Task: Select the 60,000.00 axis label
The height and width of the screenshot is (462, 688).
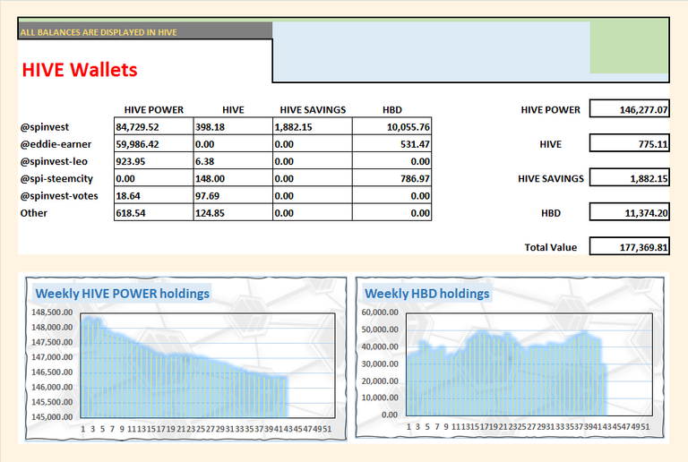Action: (x=380, y=312)
